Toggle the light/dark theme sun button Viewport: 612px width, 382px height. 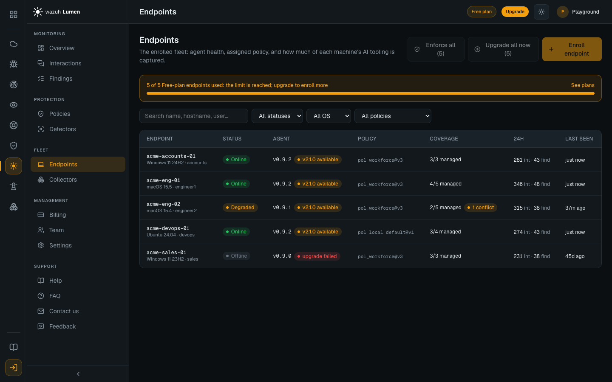[541, 12]
